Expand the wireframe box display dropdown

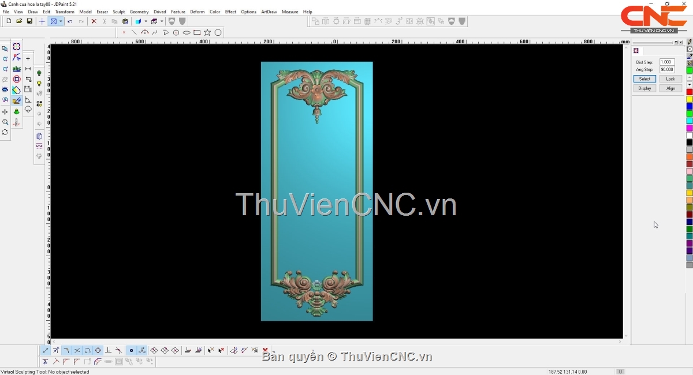click(162, 21)
